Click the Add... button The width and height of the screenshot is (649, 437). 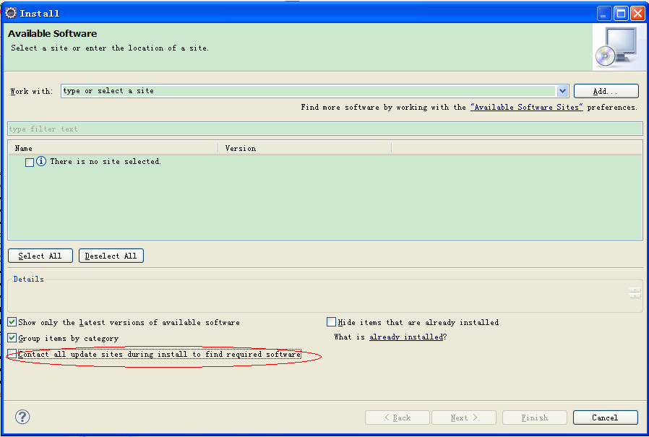606,91
